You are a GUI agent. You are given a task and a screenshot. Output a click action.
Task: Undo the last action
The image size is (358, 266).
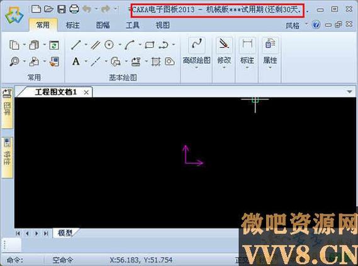pos(87,9)
